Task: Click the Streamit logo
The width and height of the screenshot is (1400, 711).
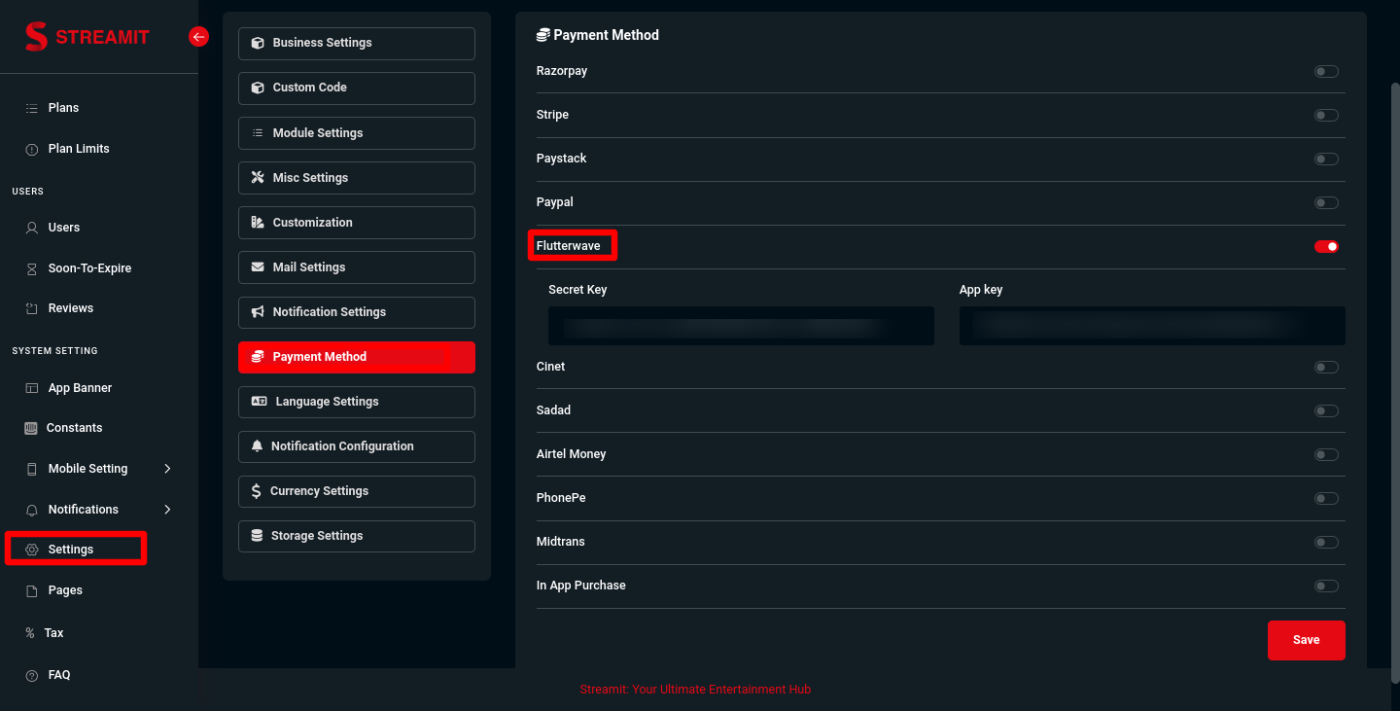Action: click(x=87, y=37)
